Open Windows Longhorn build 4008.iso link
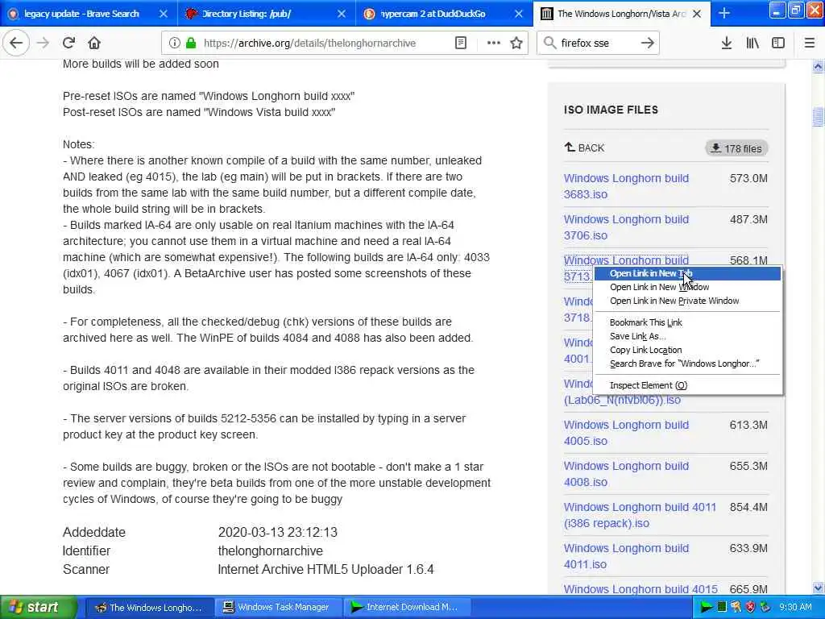The width and height of the screenshot is (825, 619). pos(626,474)
